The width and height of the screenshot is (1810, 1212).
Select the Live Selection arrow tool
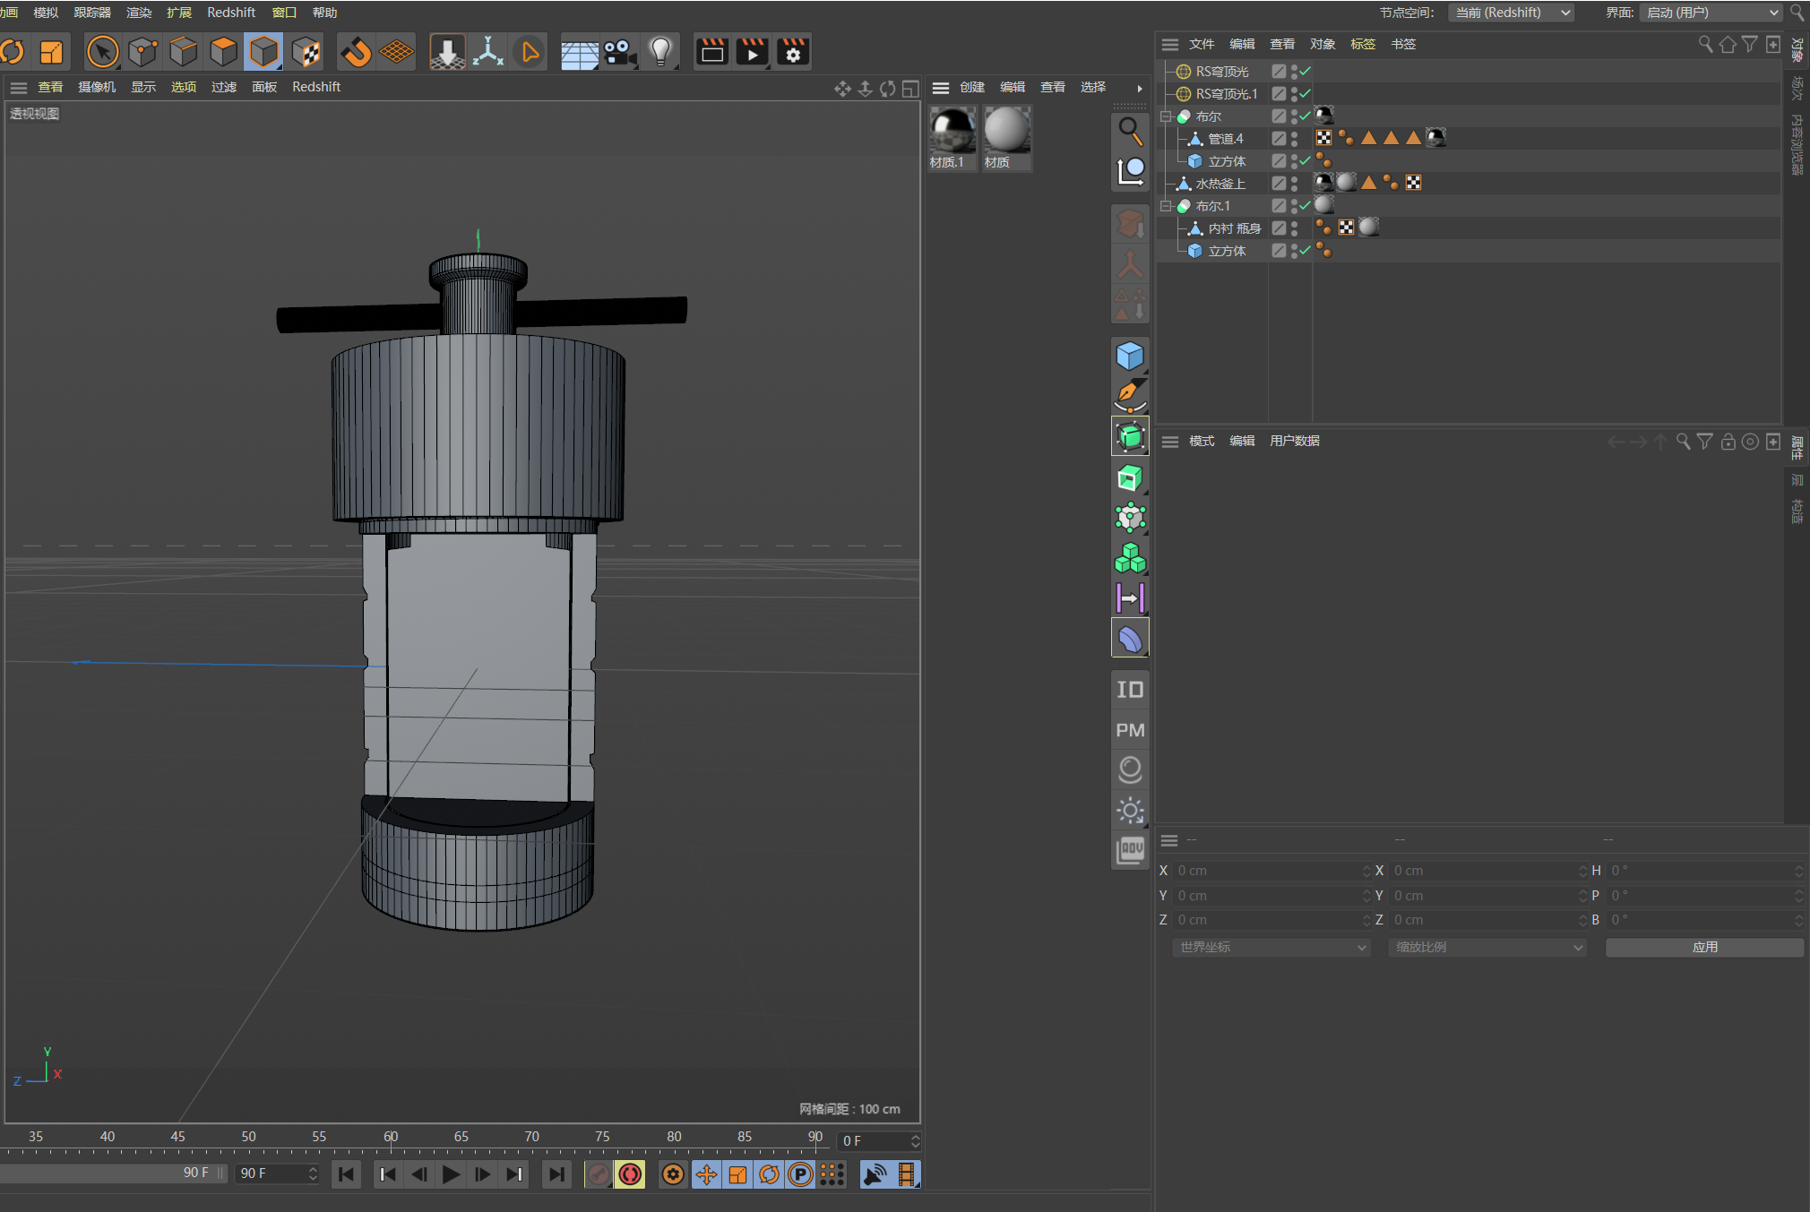click(x=103, y=52)
